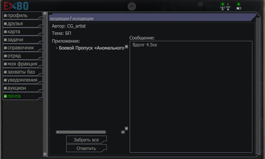
Task: Click the EXBO logo in the header
Action: (16, 5)
